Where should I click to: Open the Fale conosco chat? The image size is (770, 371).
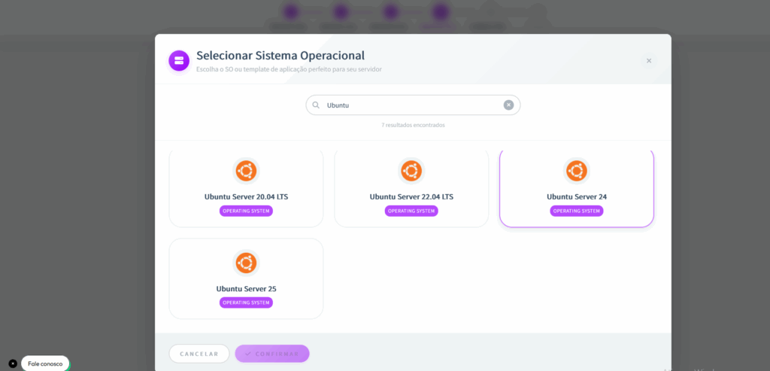pyautogui.click(x=45, y=363)
